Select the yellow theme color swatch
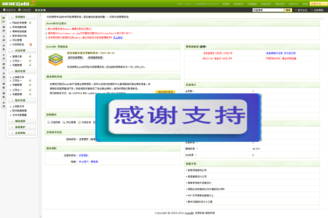This screenshot has width=328, height=218. point(41,10)
